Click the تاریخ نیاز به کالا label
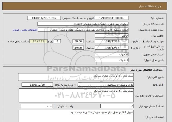This screenshot has width=172, height=122. click(64, 85)
